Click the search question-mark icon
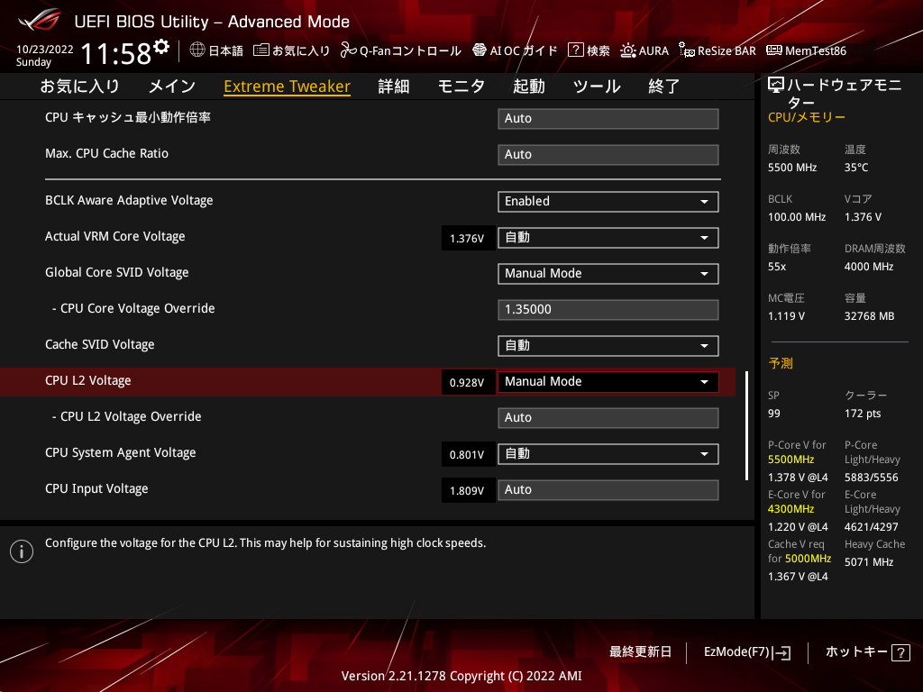923x692 pixels. (575, 50)
